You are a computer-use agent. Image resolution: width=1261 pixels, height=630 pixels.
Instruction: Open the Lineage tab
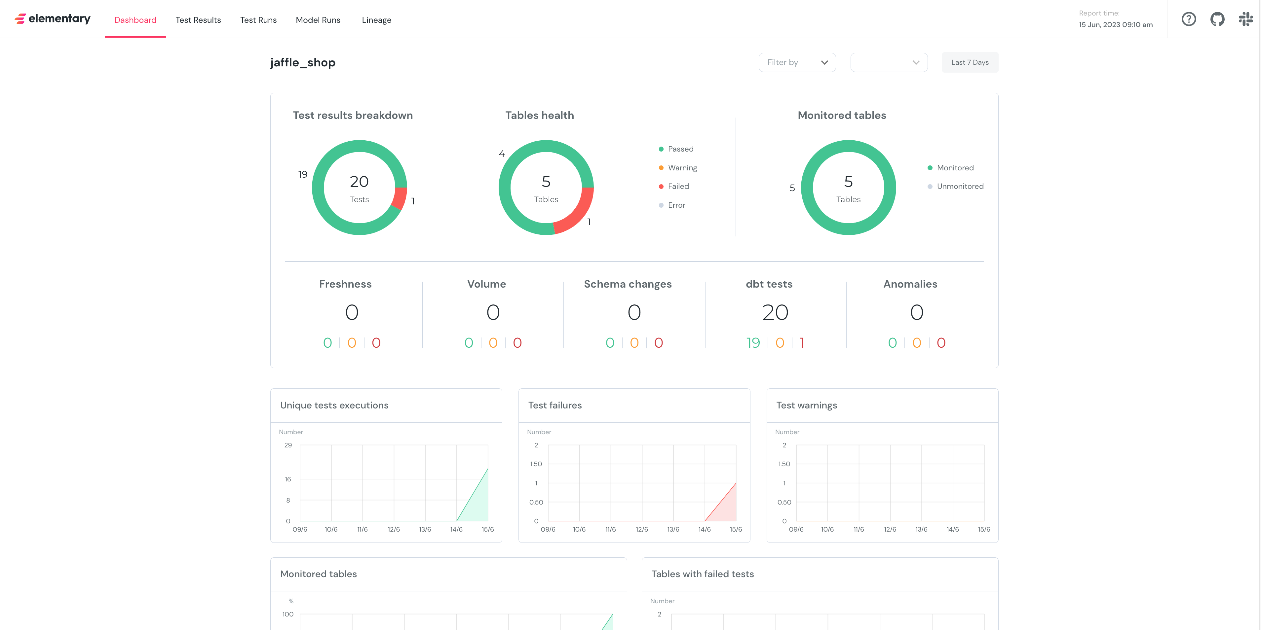pos(376,20)
